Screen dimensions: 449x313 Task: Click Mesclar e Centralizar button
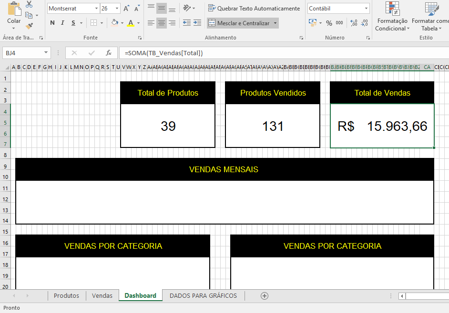pyautogui.click(x=239, y=23)
